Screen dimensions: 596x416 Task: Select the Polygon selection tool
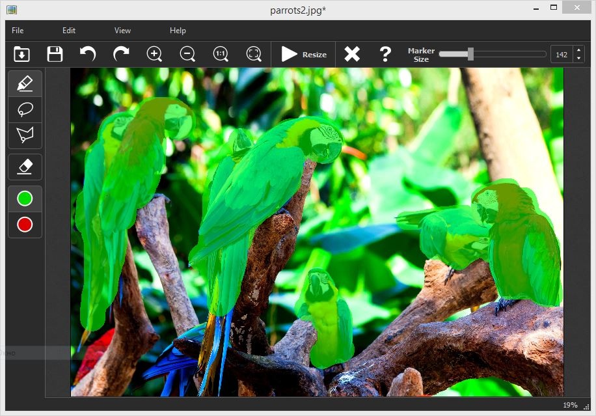[25, 135]
